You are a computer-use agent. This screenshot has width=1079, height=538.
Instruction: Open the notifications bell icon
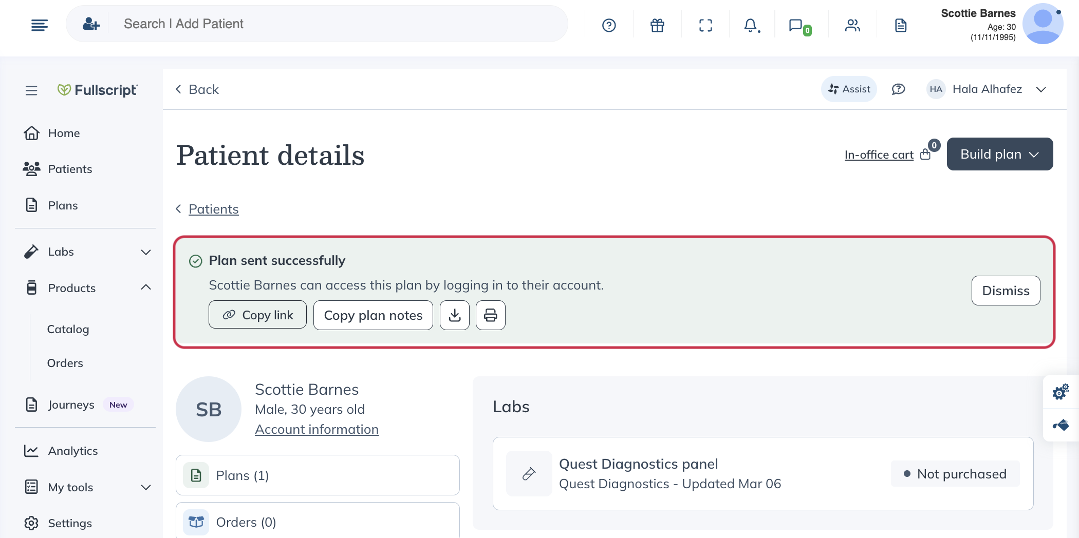[x=751, y=25]
